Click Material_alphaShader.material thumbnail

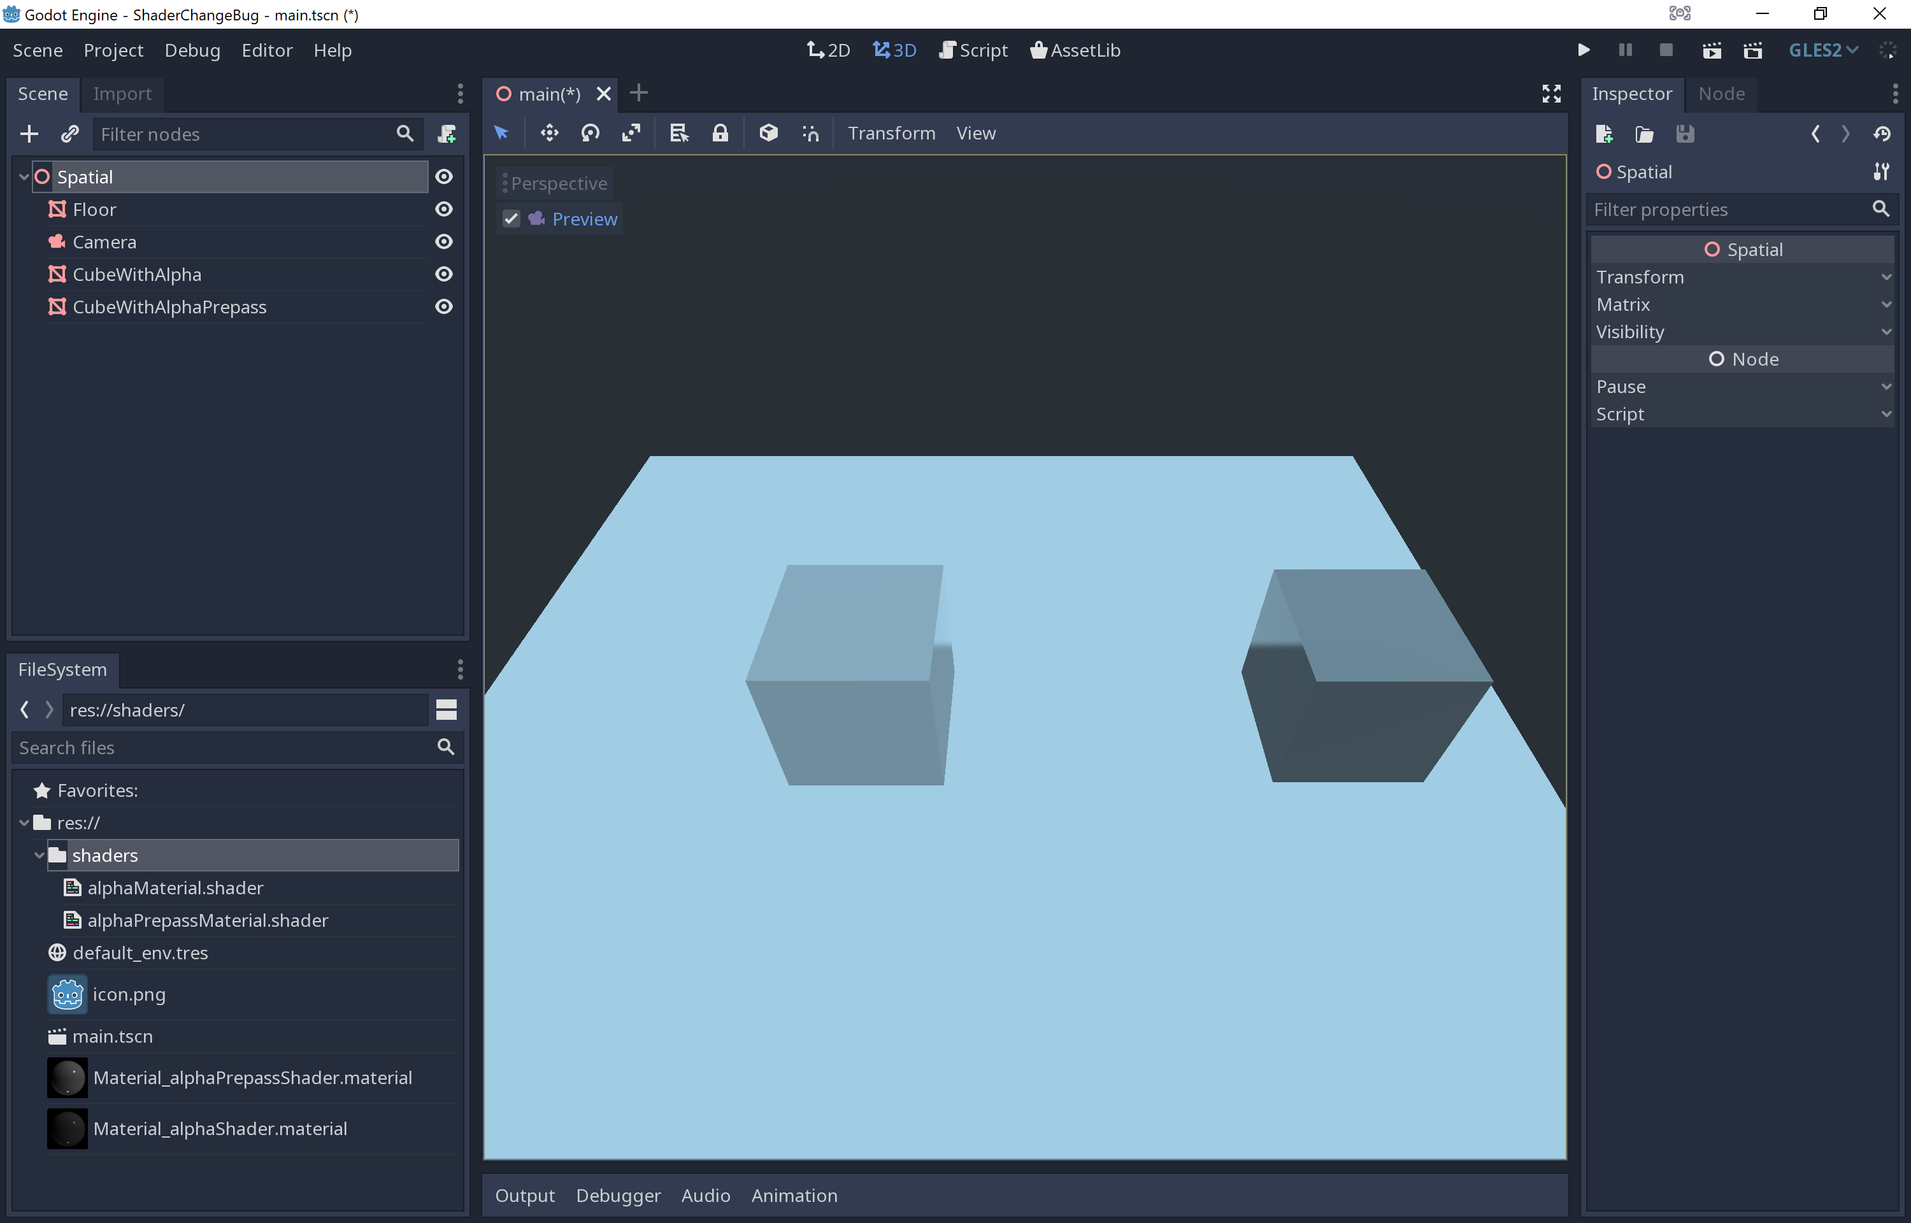pos(68,1129)
